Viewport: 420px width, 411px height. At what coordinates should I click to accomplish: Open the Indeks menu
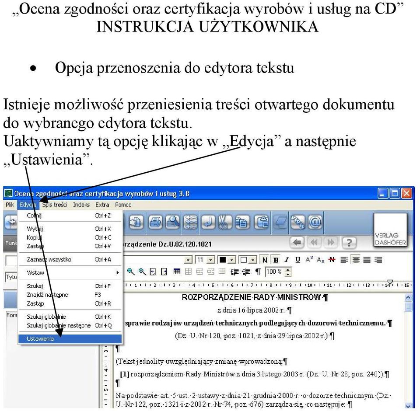point(81,205)
